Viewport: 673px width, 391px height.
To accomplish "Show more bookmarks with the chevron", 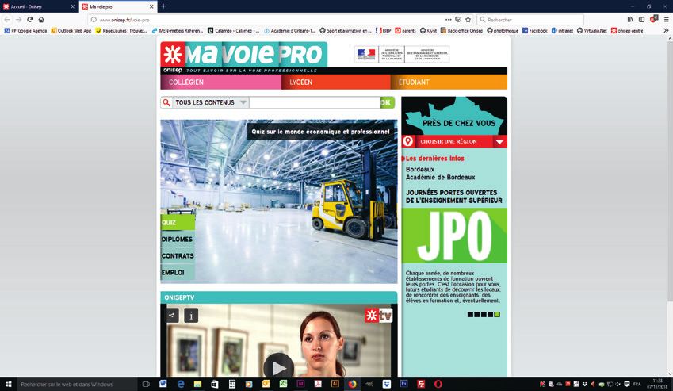I will click(x=664, y=30).
